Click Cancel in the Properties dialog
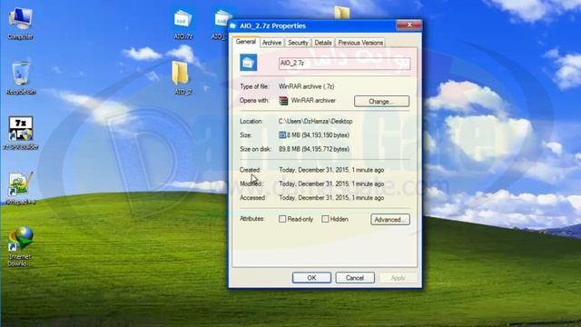This screenshot has width=581, height=327. [x=355, y=278]
